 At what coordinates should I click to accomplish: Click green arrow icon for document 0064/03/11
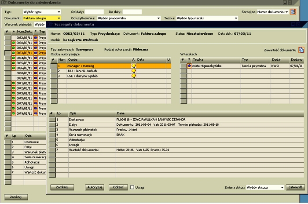point(13,58)
